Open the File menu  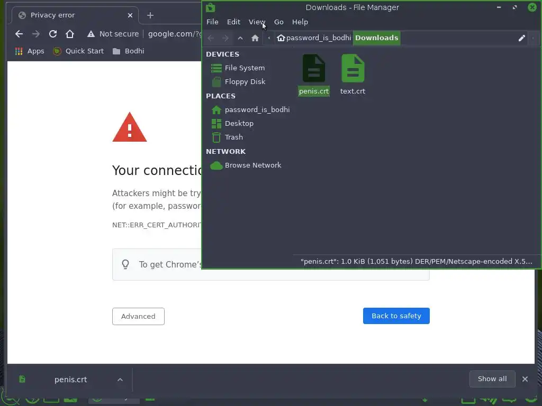(x=212, y=22)
